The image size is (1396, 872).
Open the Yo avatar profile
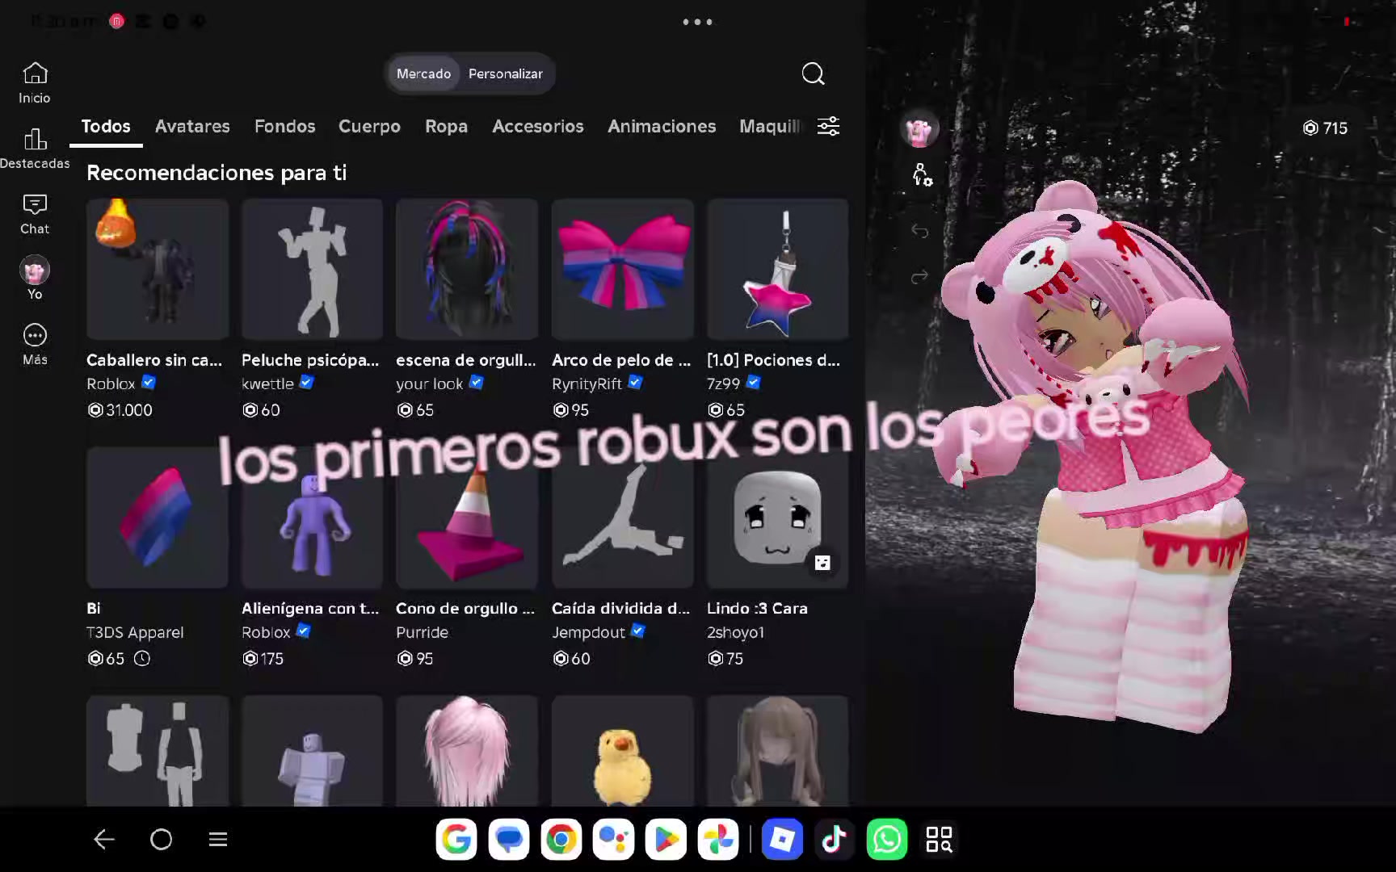35,278
